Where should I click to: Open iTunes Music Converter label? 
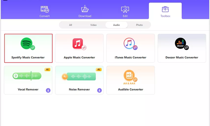pos(131,57)
